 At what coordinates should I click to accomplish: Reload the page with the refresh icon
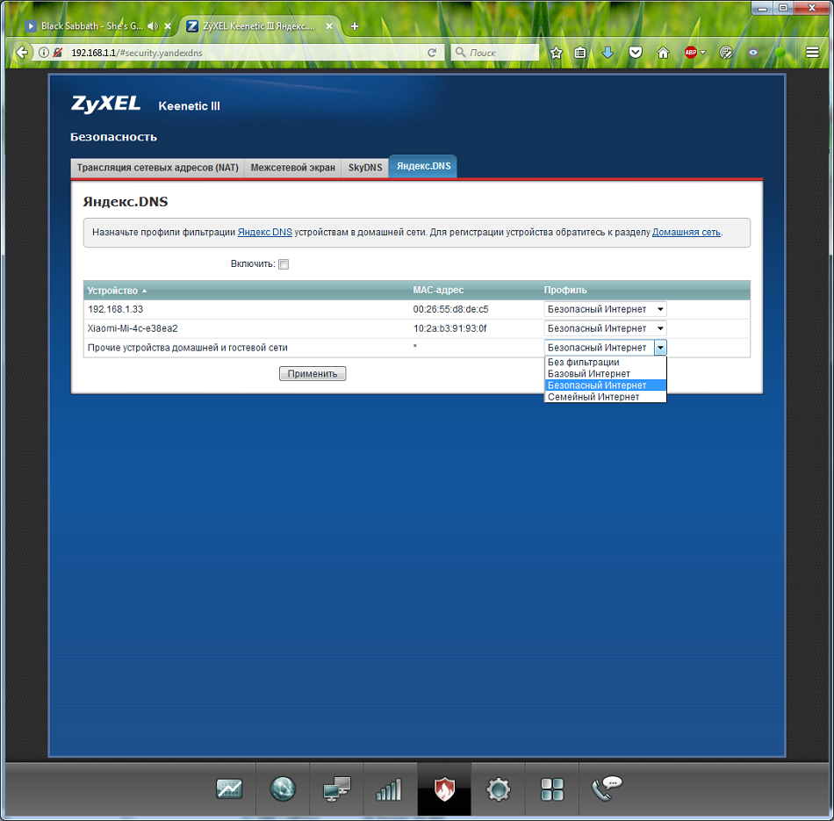click(x=432, y=52)
